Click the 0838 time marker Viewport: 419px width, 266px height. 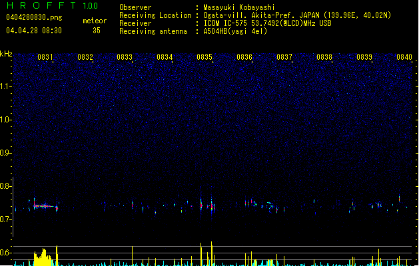pyautogui.click(x=324, y=57)
